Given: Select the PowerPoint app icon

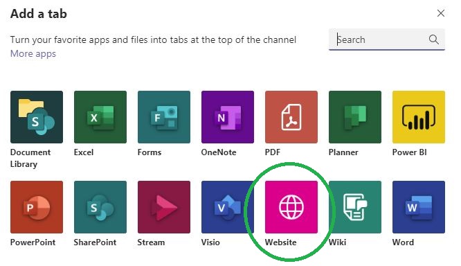Looking at the screenshot, I should click(x=37, y=207).
